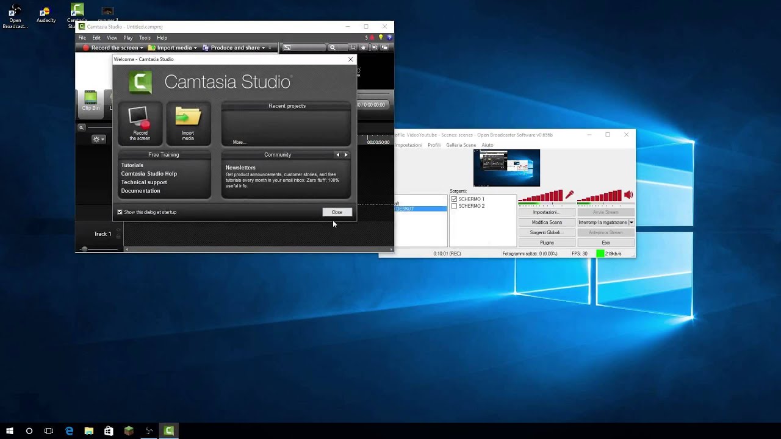
Task: Click the preview magnifier search icon
Action: point(333,48)
